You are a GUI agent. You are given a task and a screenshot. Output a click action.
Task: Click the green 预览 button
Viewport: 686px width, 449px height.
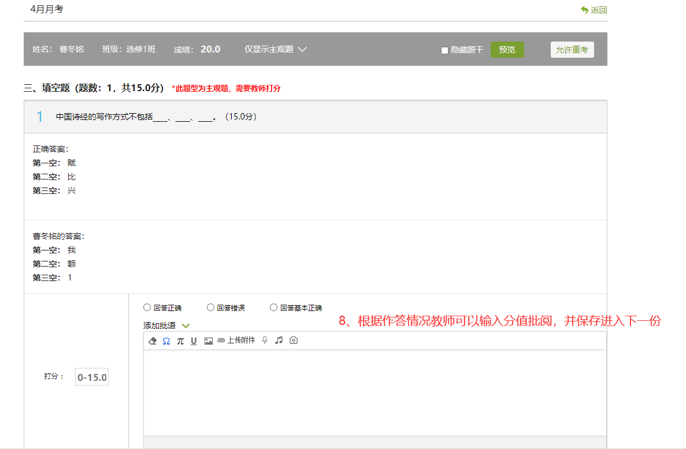click(x=507, y=50)
